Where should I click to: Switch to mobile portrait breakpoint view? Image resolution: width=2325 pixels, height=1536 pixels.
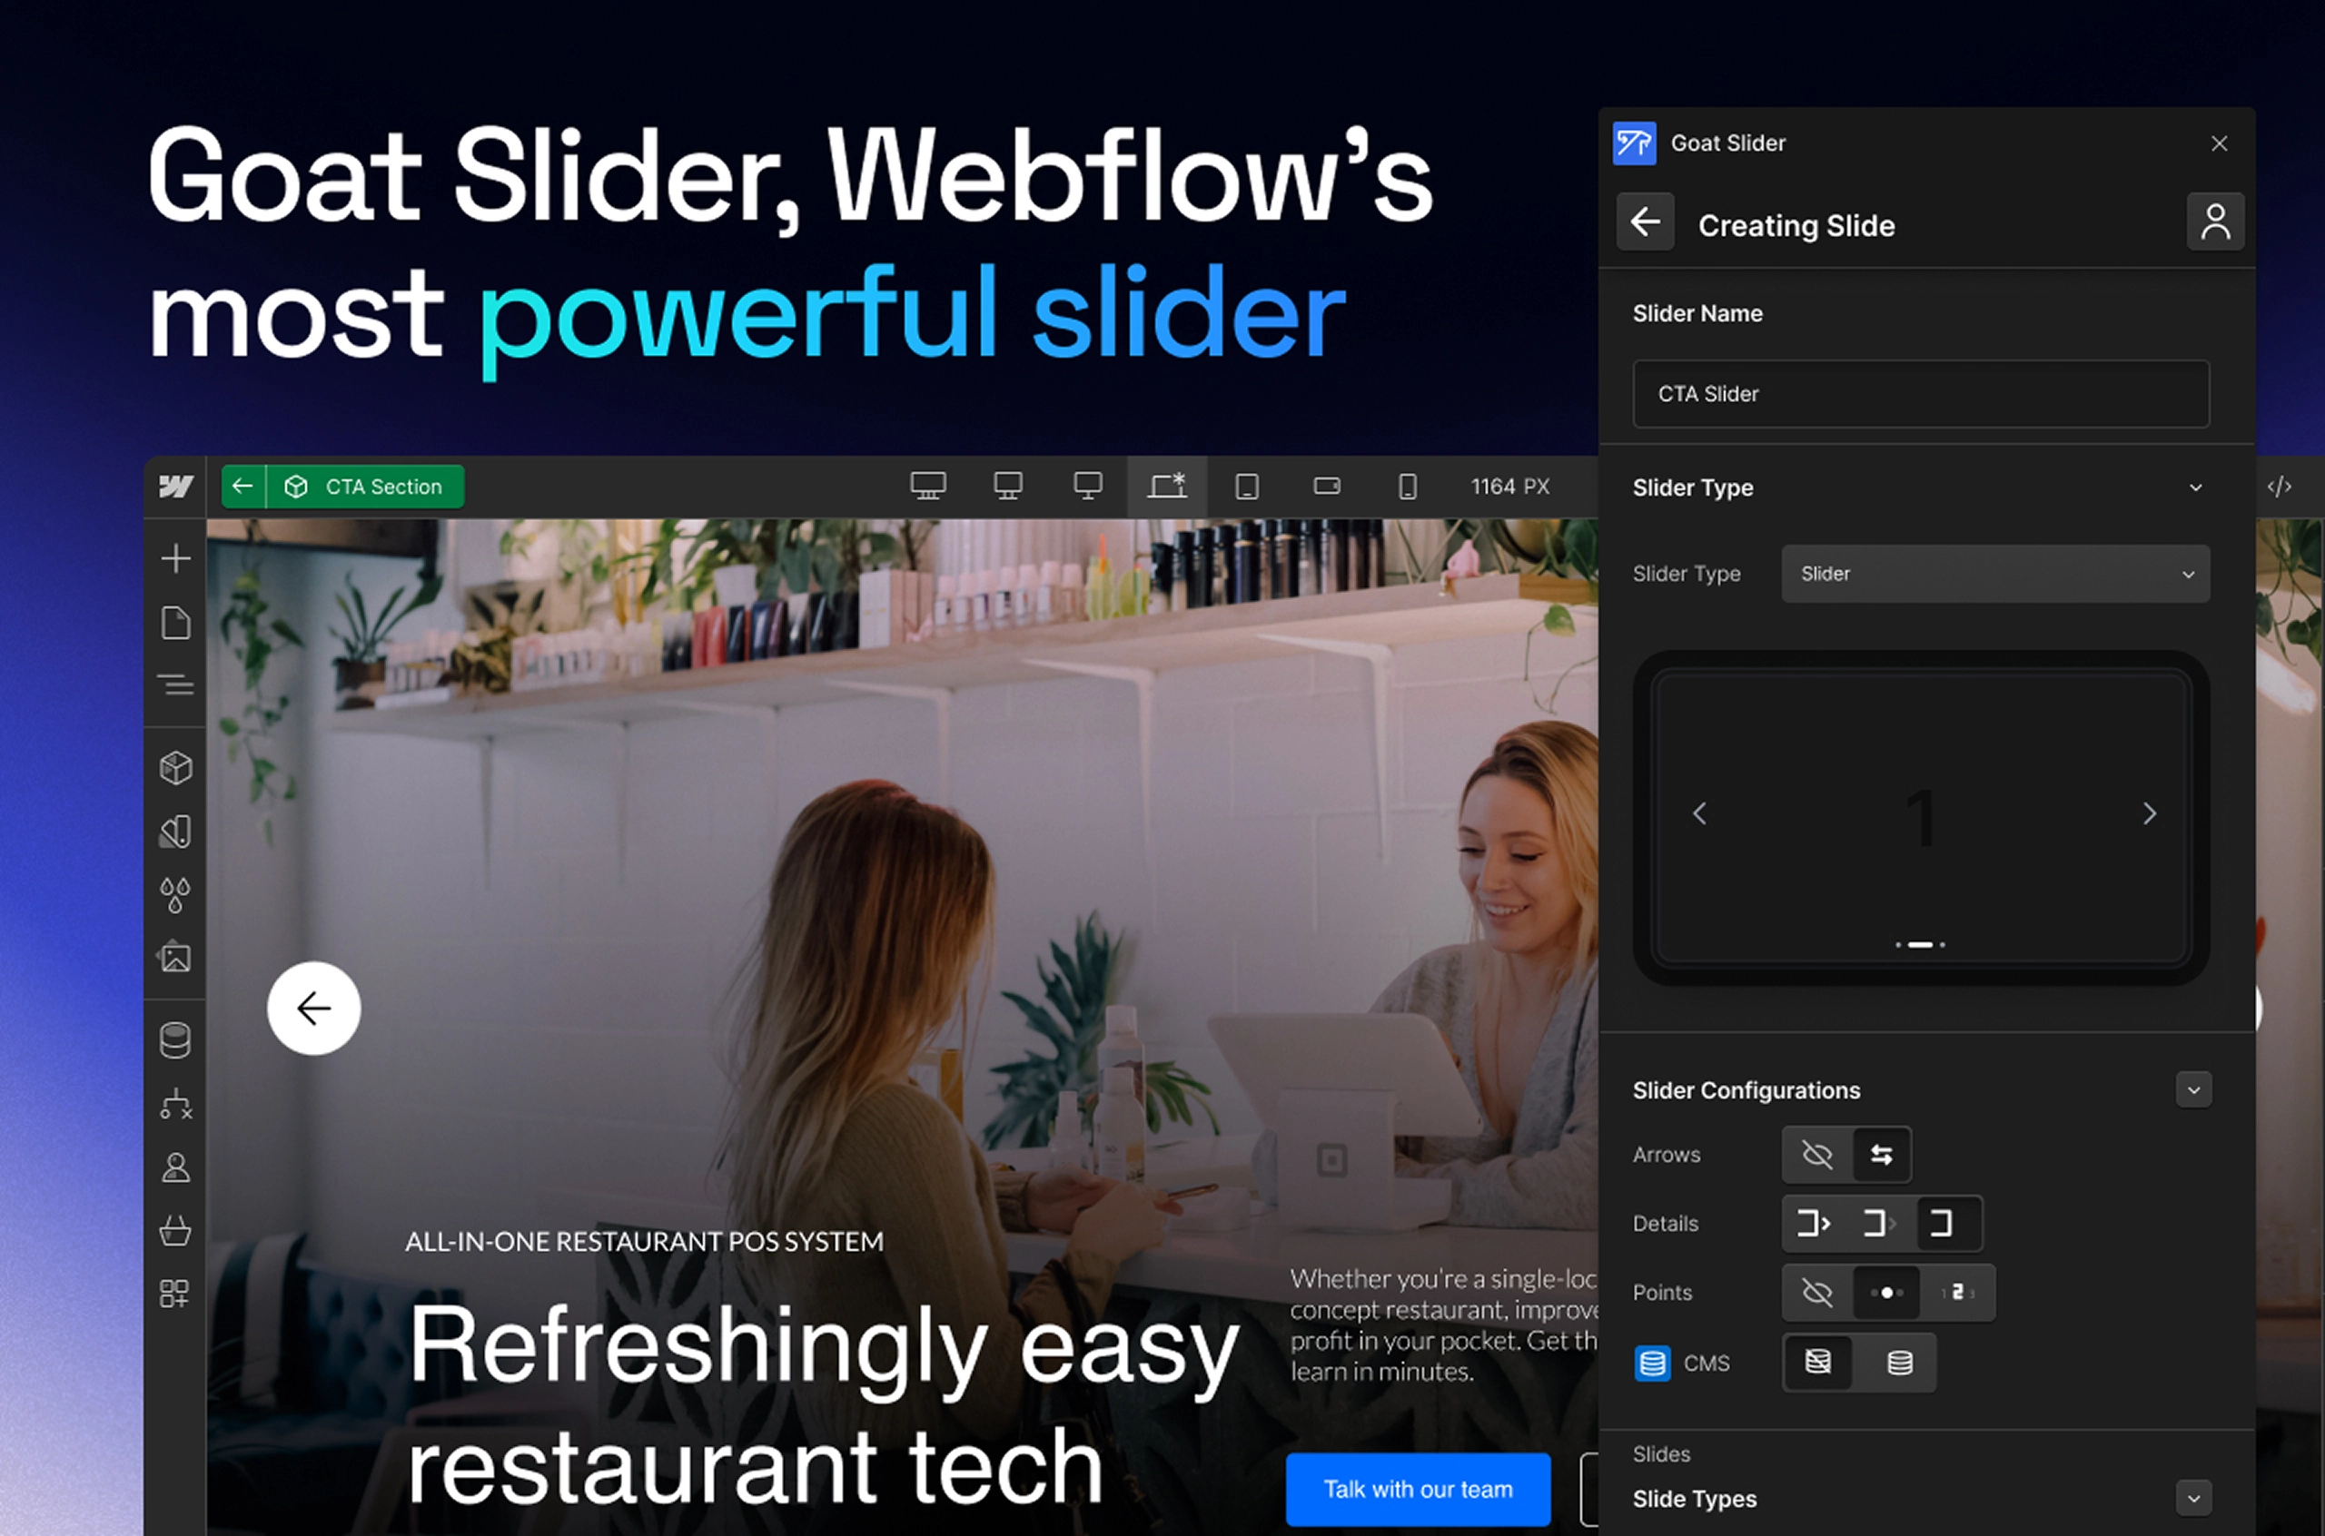1409,485
